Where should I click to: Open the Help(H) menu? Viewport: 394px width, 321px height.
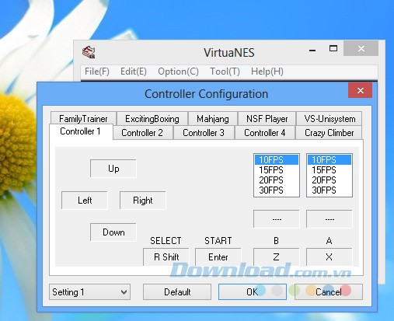[267, 72]
